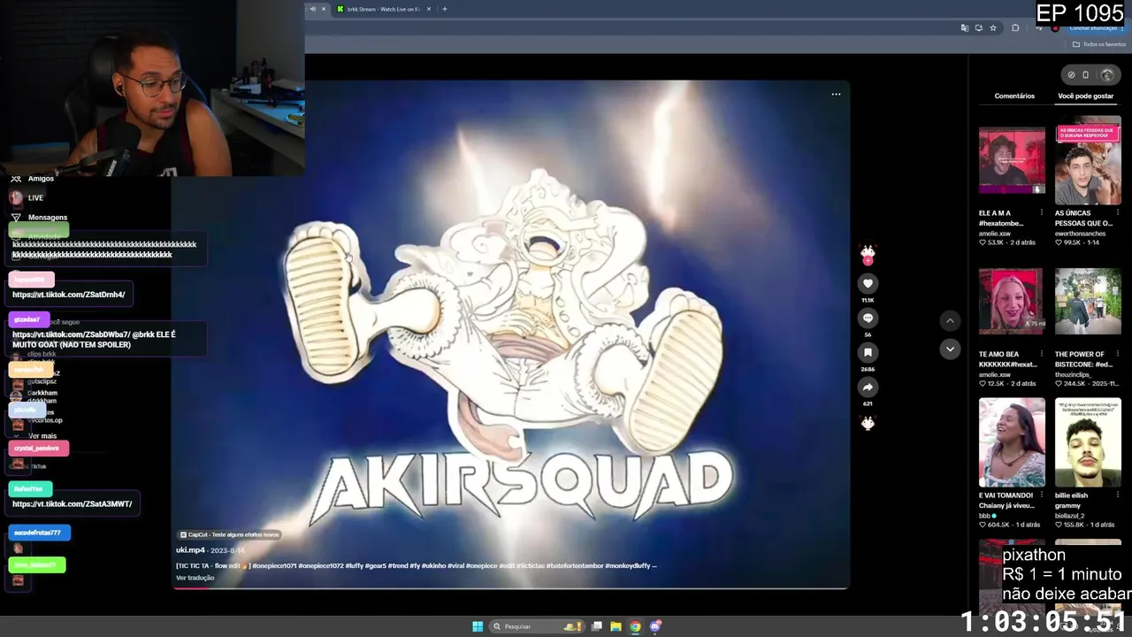Screen dimensions: 1132x637
Task: Open Amigos in the sidebar
Action: pos(41,179)
